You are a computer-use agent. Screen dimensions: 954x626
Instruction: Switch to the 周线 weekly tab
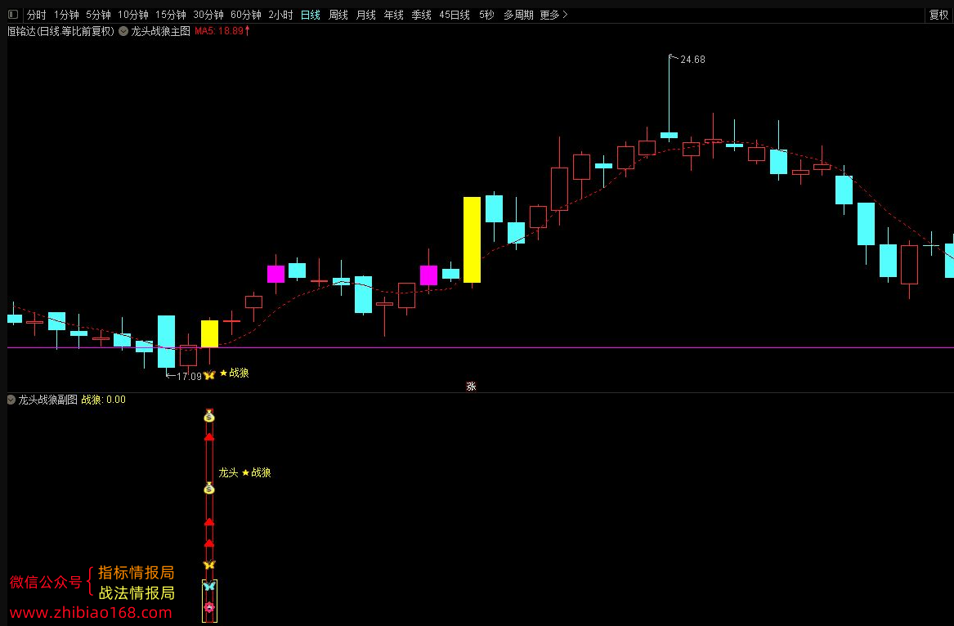click(338, 15)
